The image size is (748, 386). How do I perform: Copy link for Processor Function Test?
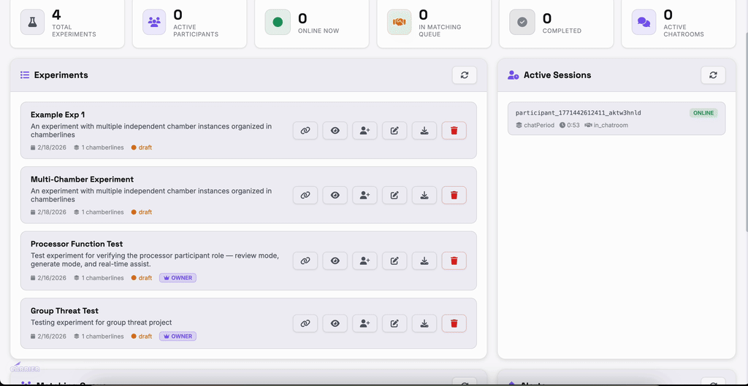[x=305, y=260]
